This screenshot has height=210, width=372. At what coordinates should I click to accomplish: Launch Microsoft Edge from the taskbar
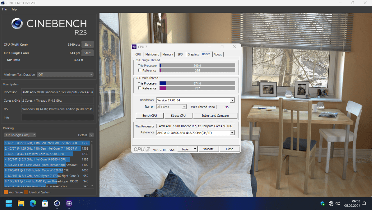pos(33,203)
